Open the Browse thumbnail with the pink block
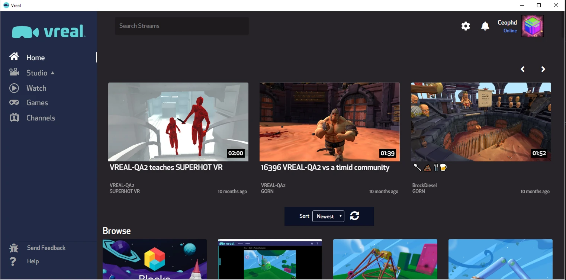This screenshot has width=566, height=280. coord(385,259)
